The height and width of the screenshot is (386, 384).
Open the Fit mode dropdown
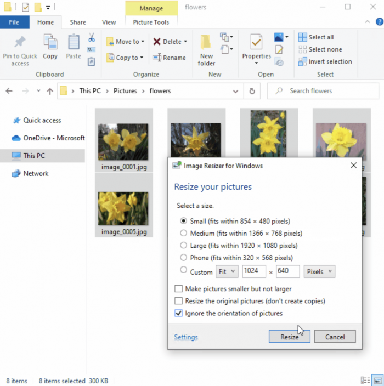coord(225,271)
